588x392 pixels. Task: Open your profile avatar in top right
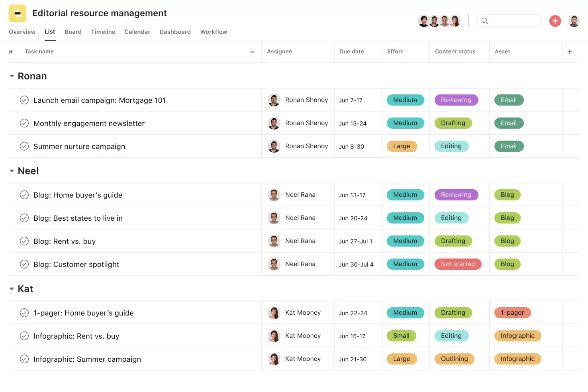click(x=574, y=21)
